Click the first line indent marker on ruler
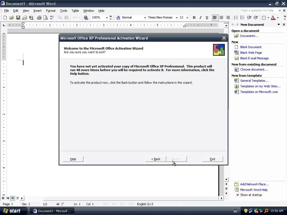The width and height of the screenshot is (287, 215). [23, 24]
